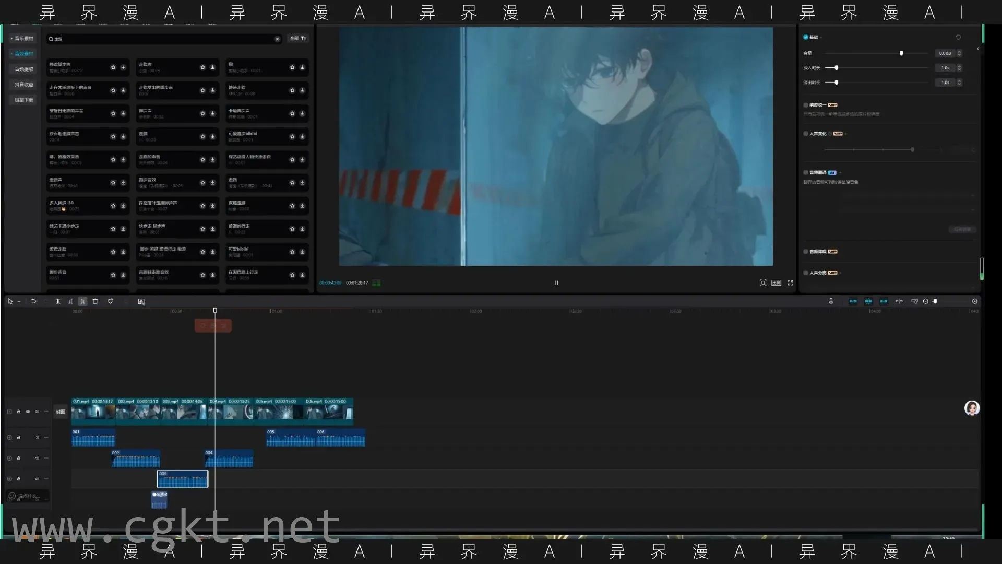Click the microphone record voiceover icon
This screenshot has height=564, width=1002.
(831, 301)
